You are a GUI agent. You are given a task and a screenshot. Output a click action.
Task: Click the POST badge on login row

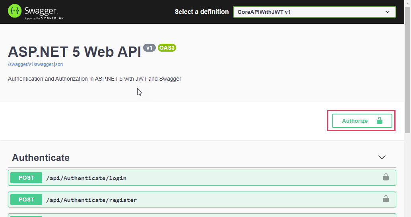pos(26,178)
